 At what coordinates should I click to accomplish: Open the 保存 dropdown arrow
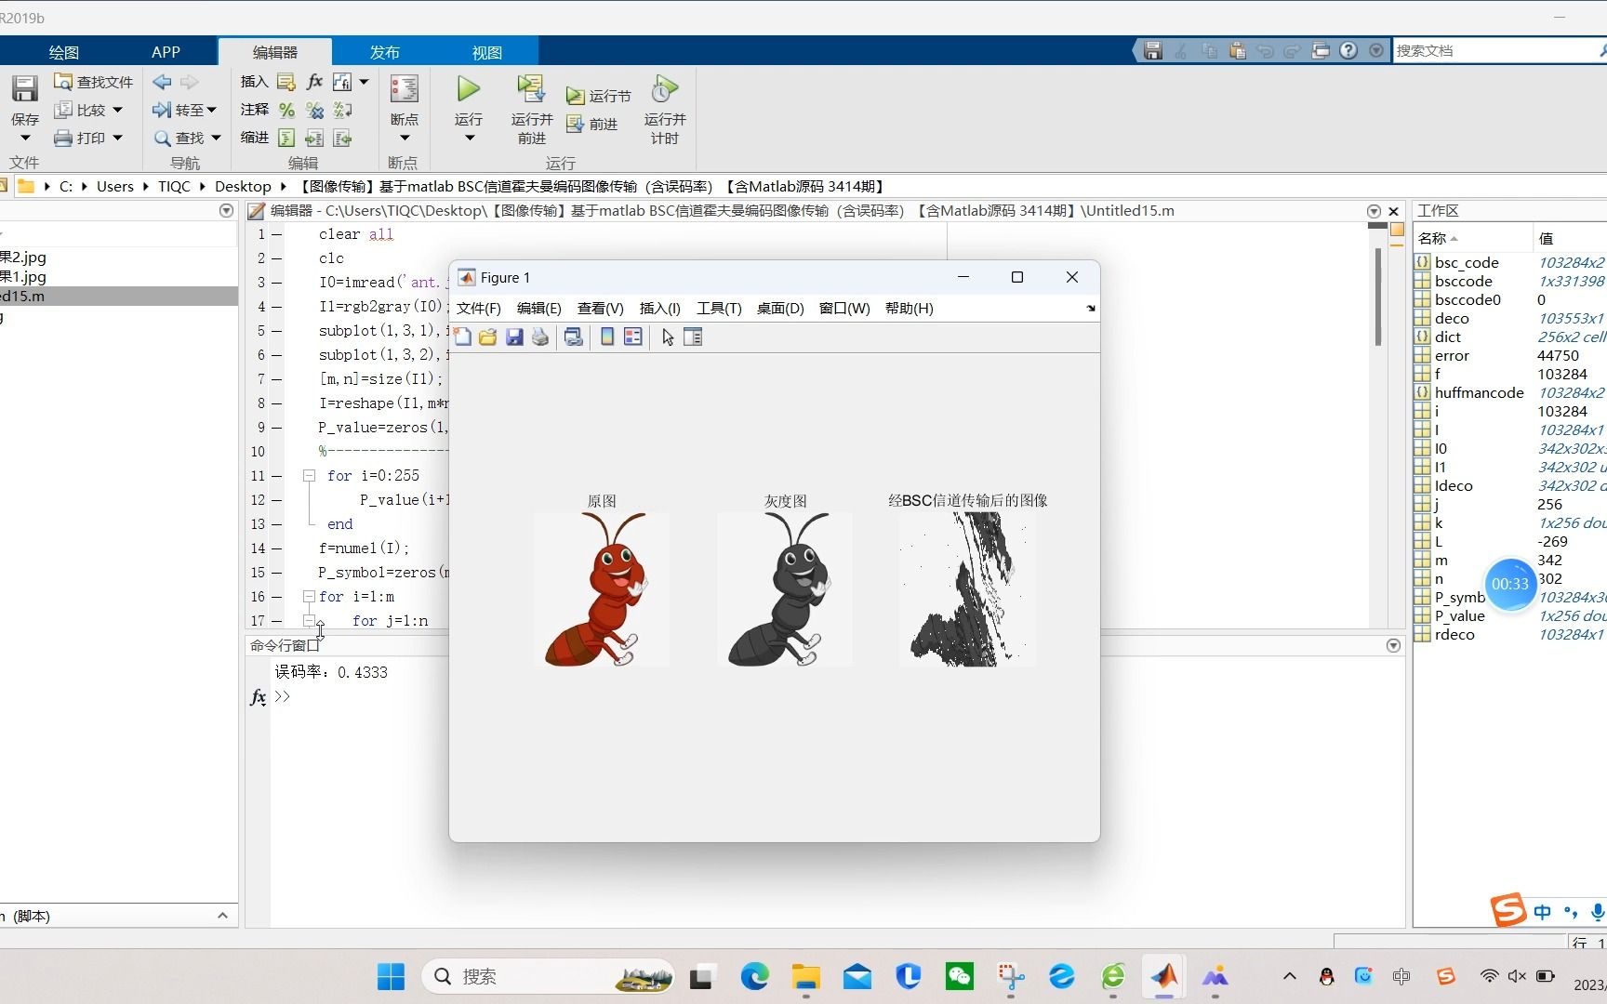(x=24, y=136)
